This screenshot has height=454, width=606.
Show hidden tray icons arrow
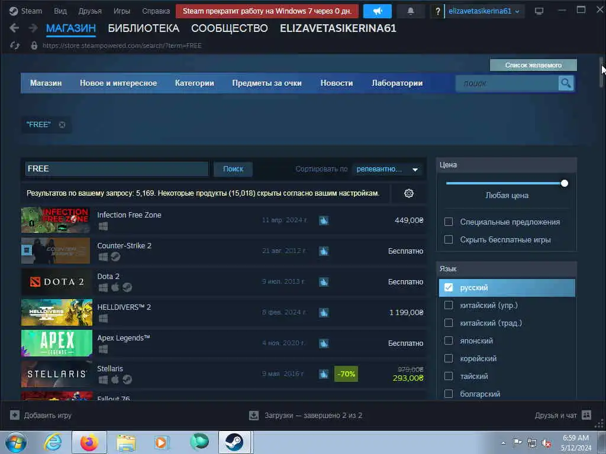[x=504, y=443]
